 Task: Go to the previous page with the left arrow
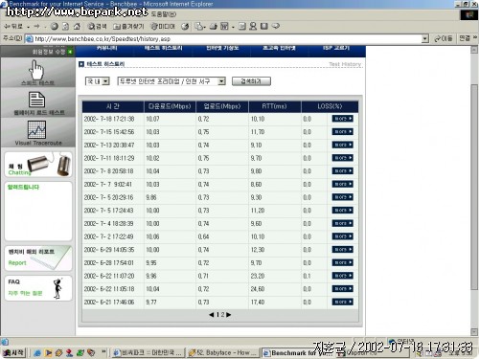click(212, 315)
